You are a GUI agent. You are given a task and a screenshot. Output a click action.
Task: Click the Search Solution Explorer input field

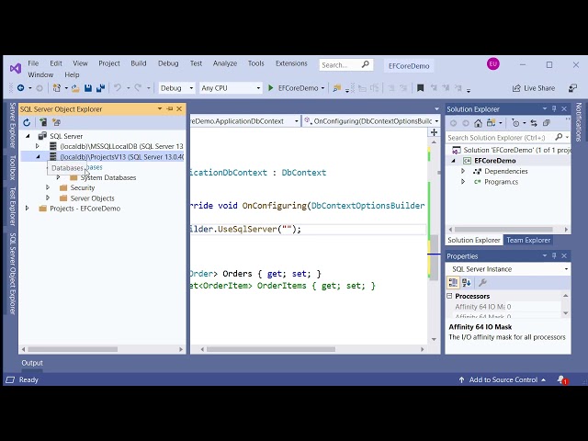click(500, 138)
